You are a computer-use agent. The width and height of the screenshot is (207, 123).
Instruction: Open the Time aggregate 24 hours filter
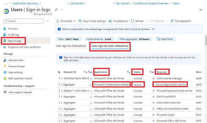(x=134, y=39)
